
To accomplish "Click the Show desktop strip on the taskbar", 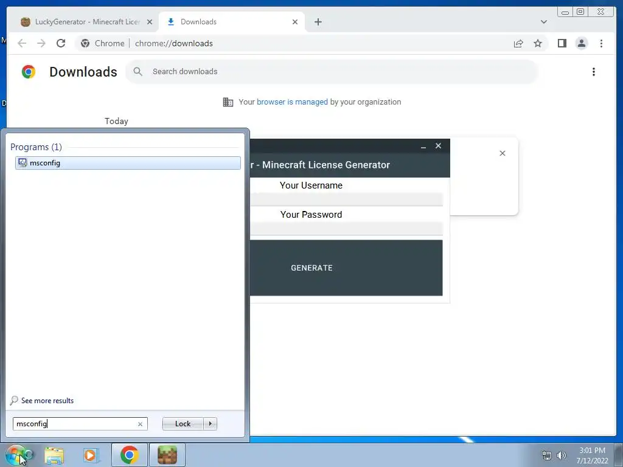I will coord(618,455).
